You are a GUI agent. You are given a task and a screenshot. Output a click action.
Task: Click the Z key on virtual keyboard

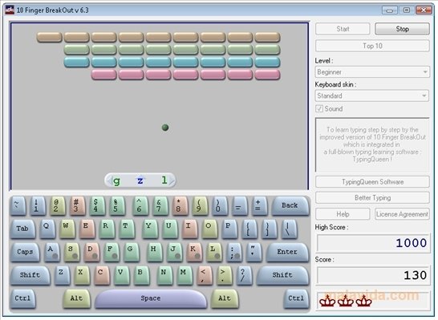62,275
